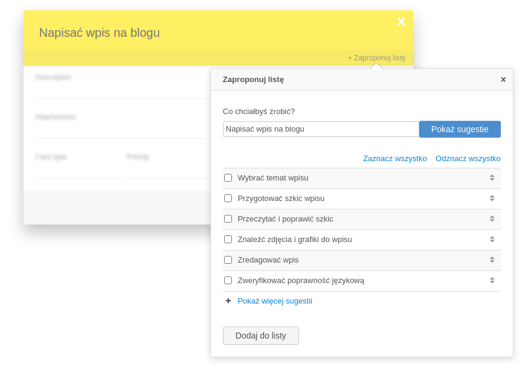Click the reorder arrows beside "Przeczytać i poprawić szkic"
This screenshot has width=531, height=373.
[492, 218]
